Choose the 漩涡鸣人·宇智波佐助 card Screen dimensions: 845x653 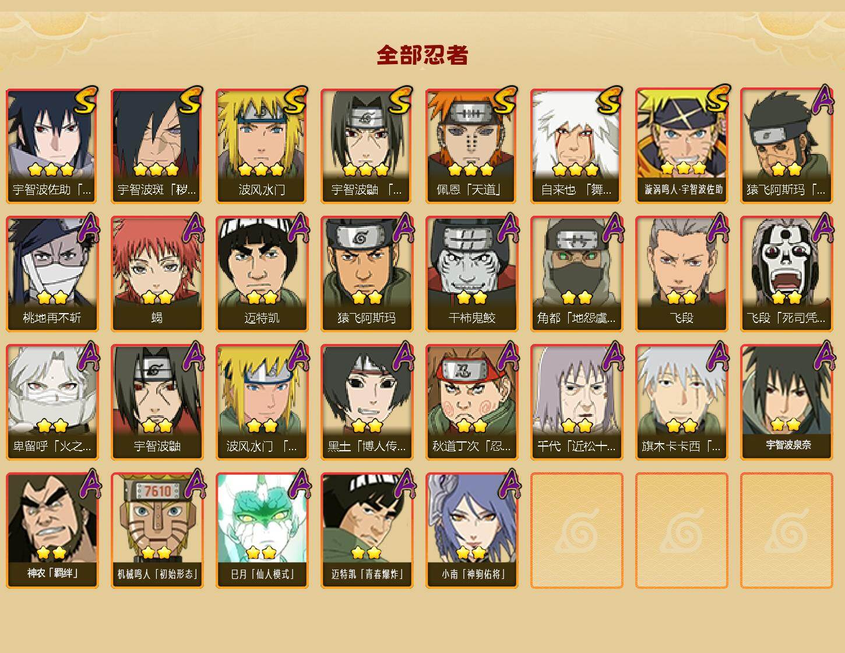(681, 146)
